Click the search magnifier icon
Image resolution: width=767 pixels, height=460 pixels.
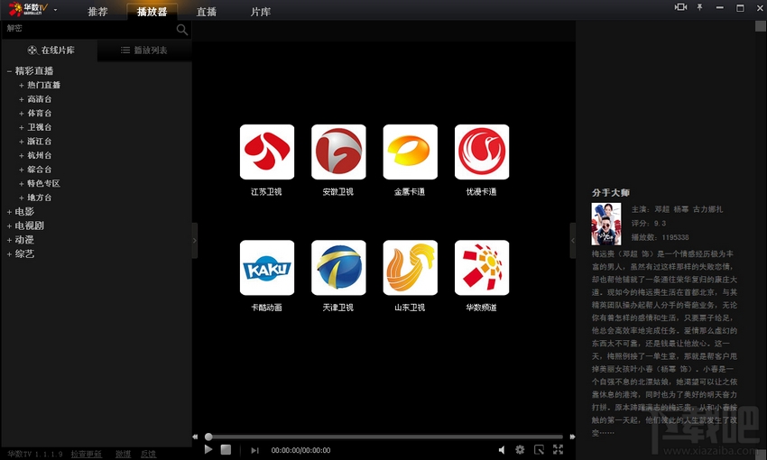click(x=182, y=30)
